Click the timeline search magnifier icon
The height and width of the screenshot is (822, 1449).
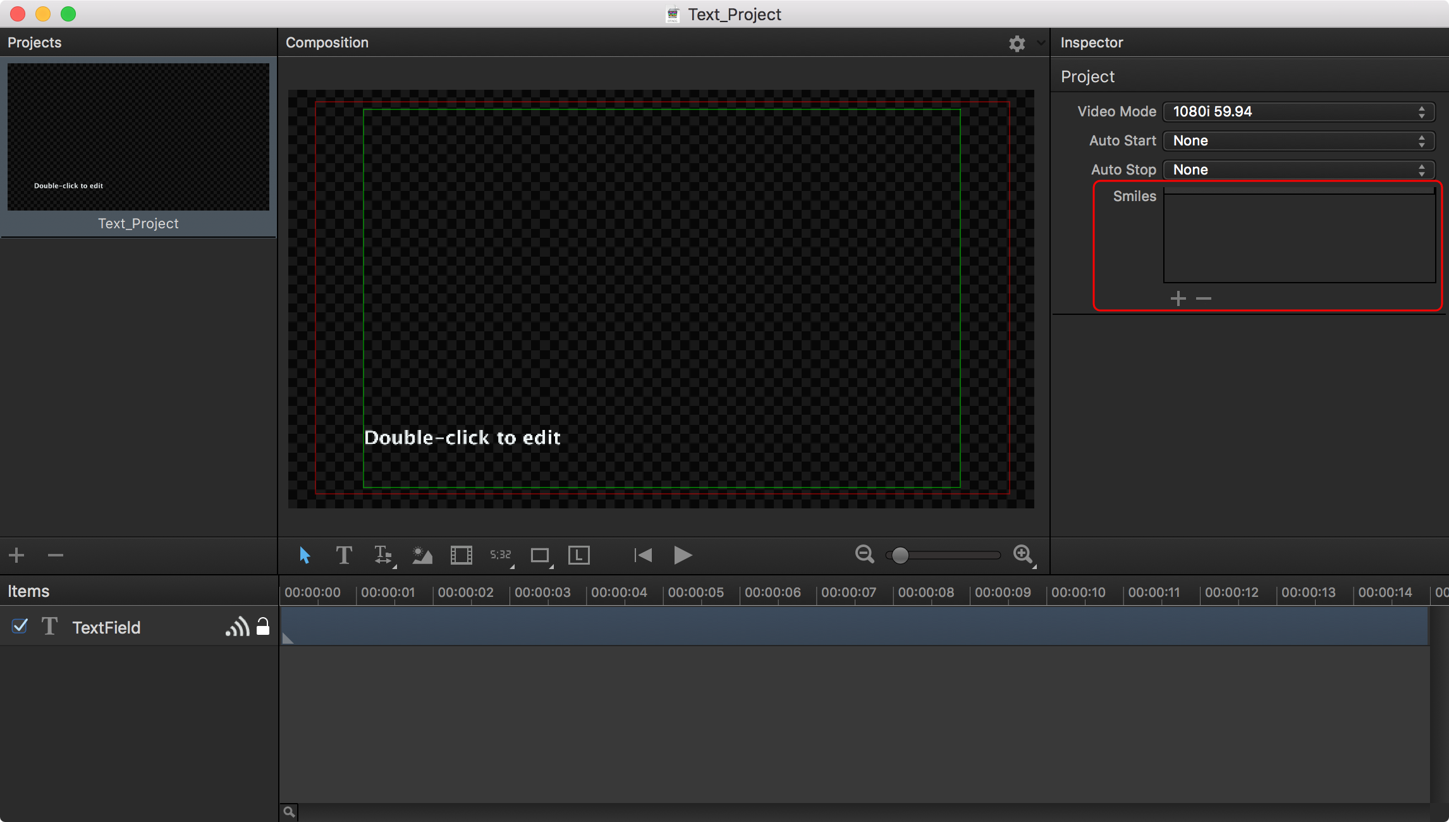(289, 812)
